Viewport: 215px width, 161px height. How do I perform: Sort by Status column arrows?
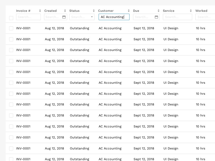point(94,11)
